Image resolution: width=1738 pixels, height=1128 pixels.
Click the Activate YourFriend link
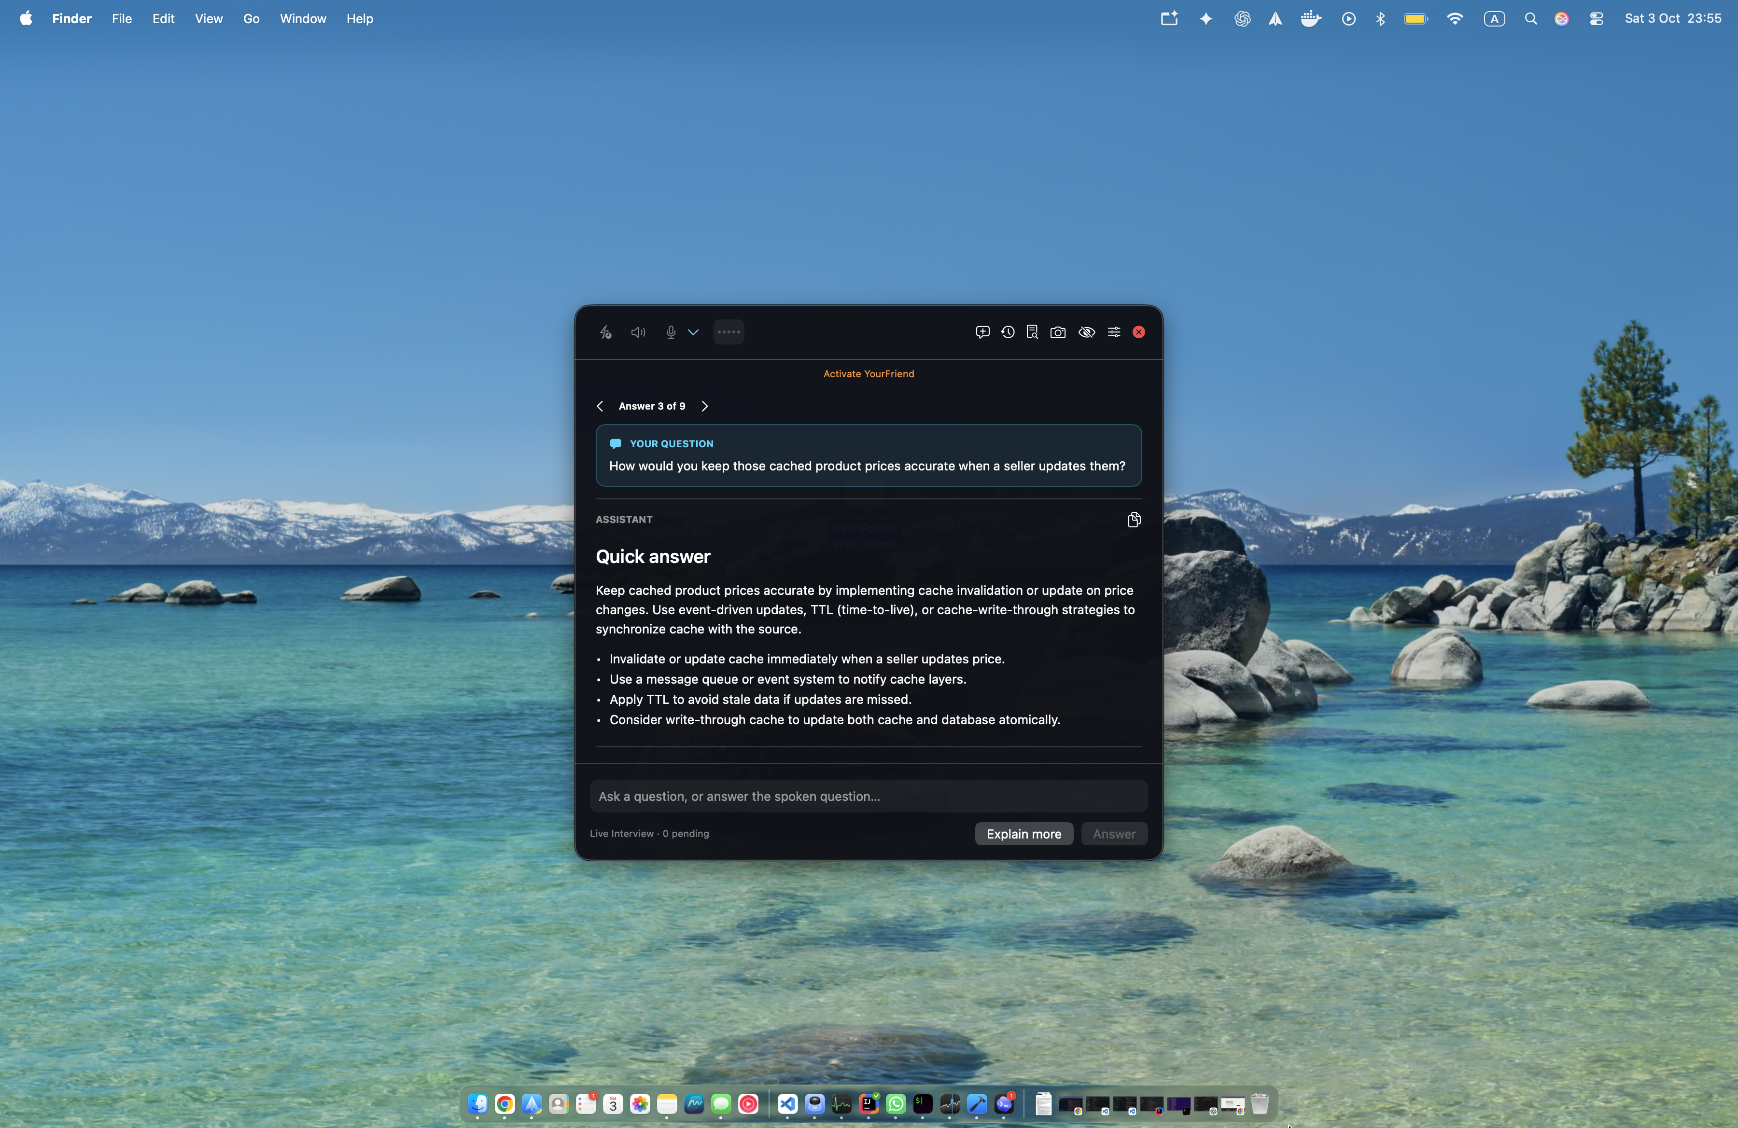click(868, 373)
